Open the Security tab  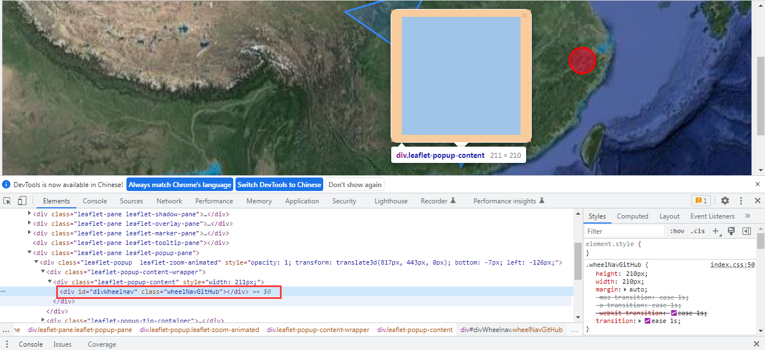coord(344,201)
